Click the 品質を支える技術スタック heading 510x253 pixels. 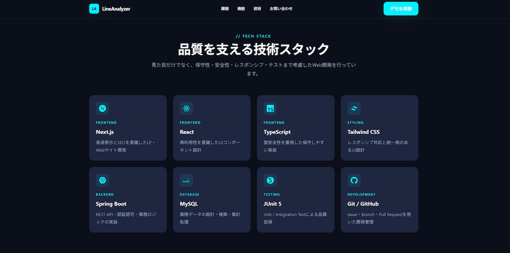click(254, 49)
